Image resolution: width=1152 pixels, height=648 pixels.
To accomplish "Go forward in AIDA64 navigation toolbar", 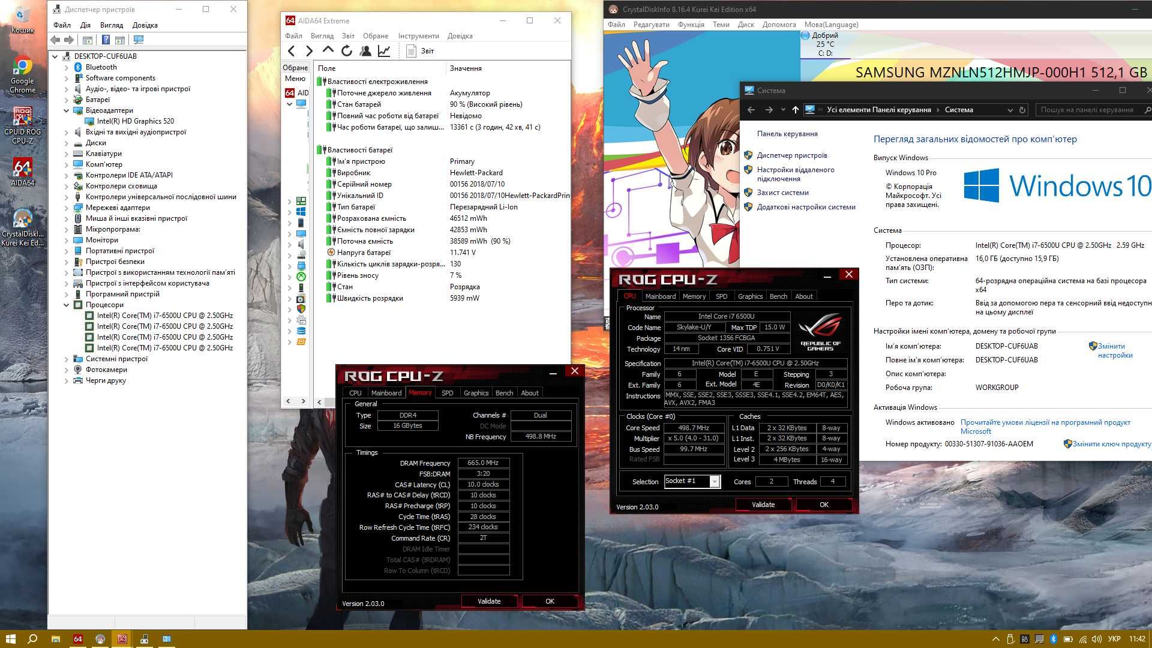I will coord(309,51).
